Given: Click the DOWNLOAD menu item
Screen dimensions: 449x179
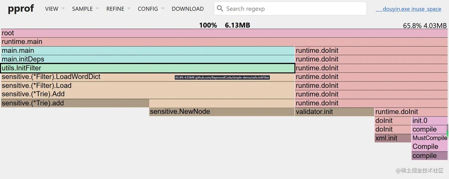Looking at the screenshot, I should point(188,9).
